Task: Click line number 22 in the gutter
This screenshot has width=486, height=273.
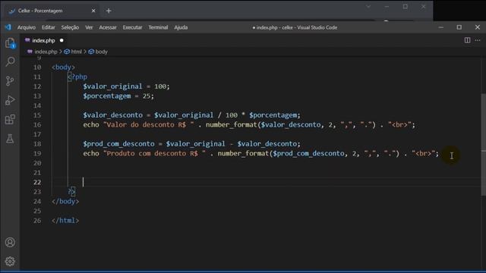Action: [x=37, y=182]
